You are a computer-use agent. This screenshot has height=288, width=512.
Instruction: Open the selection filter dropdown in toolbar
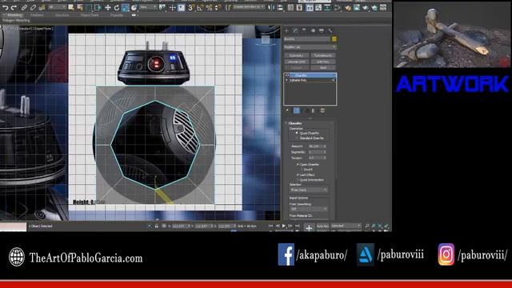56,7
